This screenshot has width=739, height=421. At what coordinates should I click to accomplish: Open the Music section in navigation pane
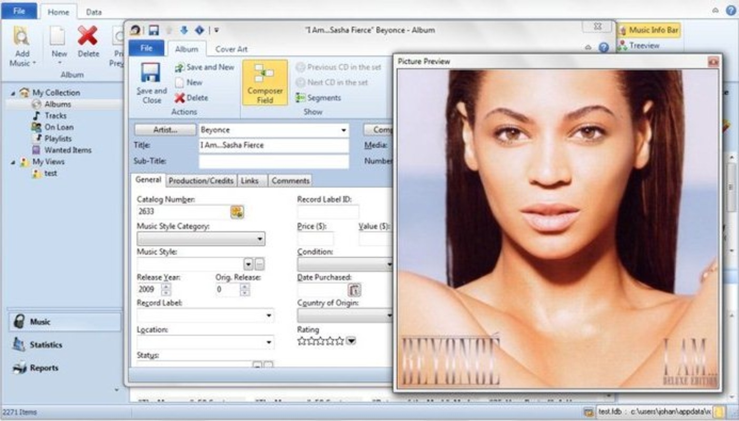64,322
